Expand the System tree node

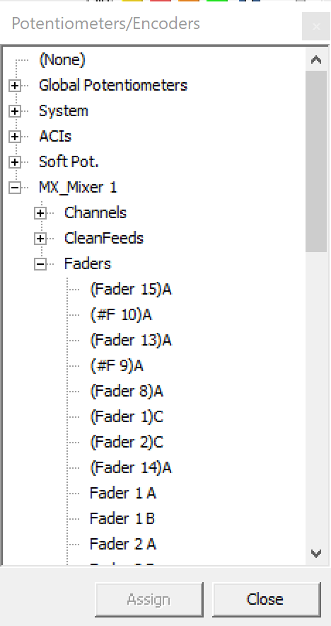[15, 111]
